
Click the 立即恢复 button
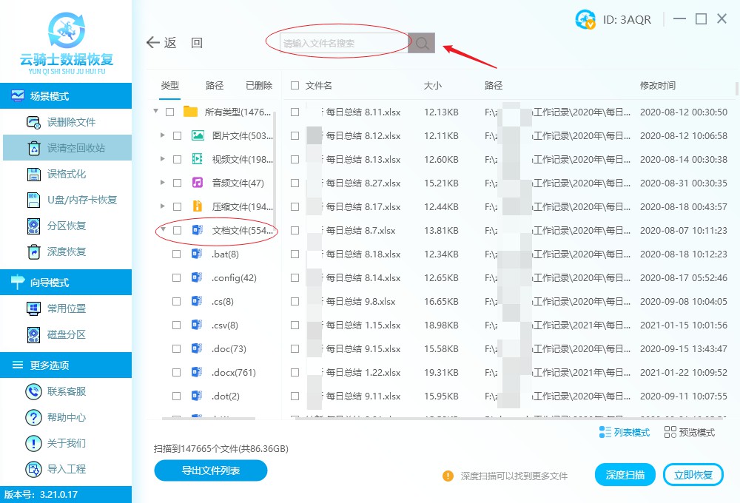(693, 475)
